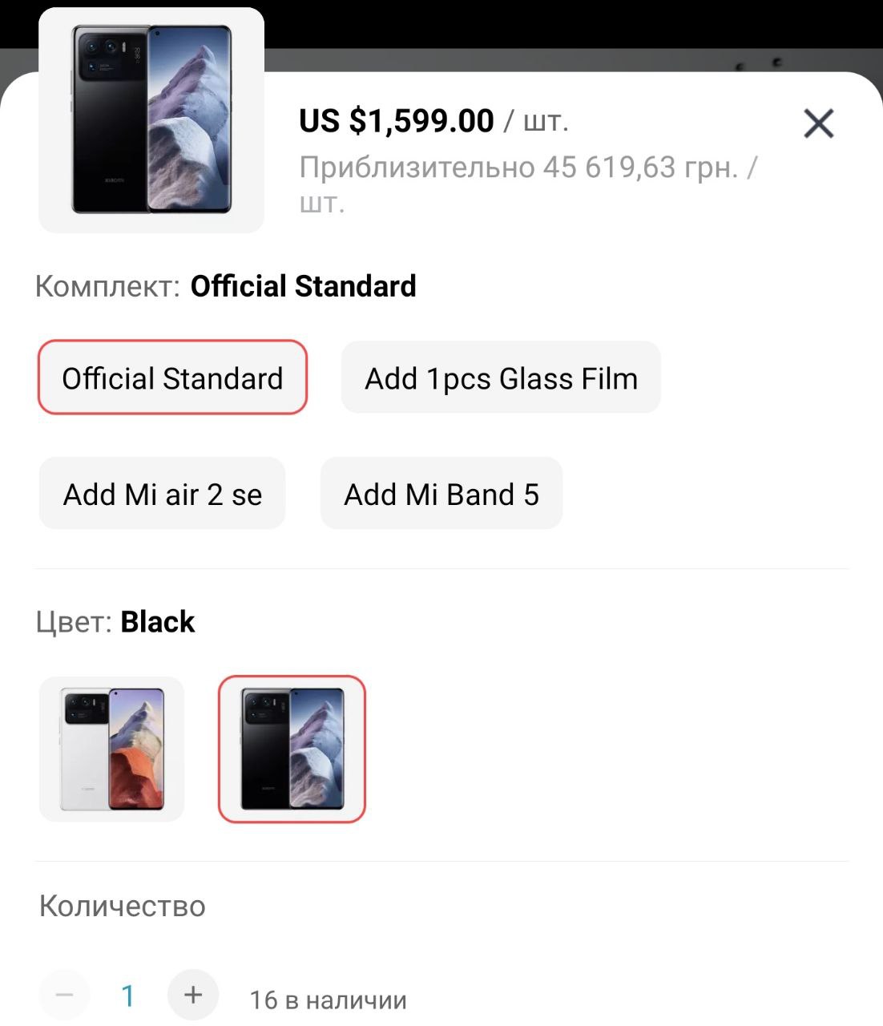The height and width of the screenshot is (1026, 883).
Task: Decrease quantity with the minus button
Action: (65, 995)
